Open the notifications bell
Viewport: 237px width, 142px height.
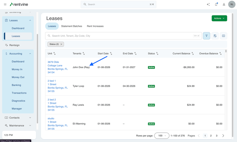[x=216, y=4]
